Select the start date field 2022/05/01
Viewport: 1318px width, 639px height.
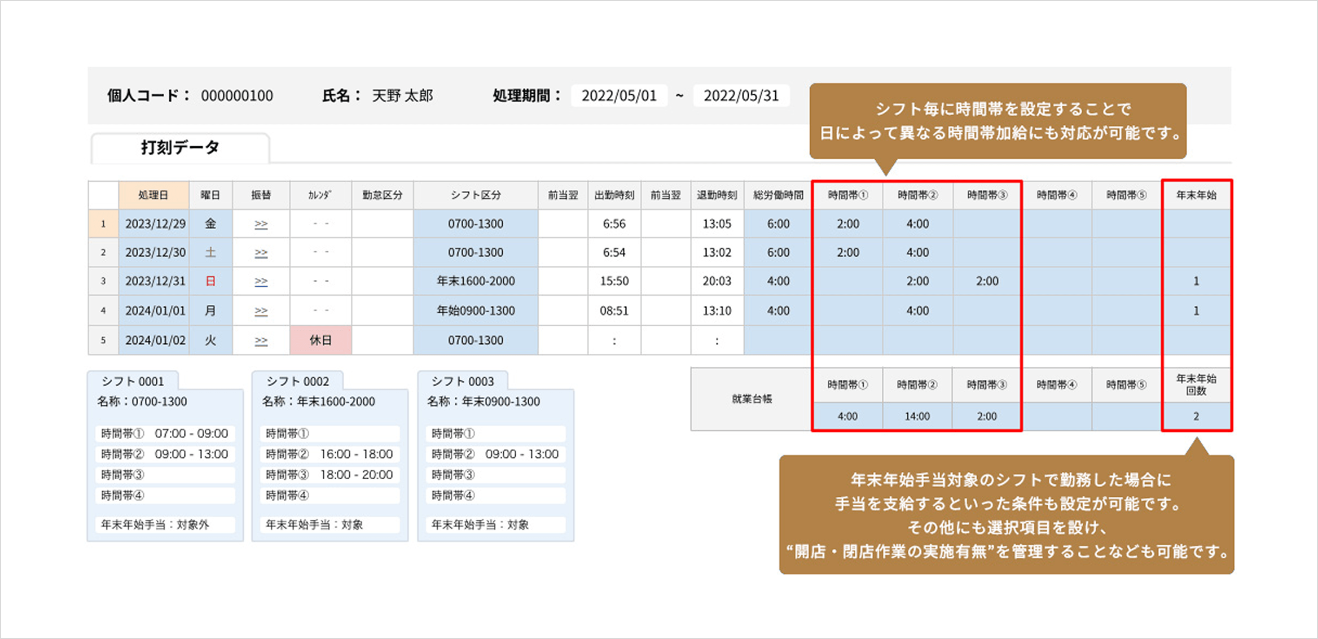point(619,95)
